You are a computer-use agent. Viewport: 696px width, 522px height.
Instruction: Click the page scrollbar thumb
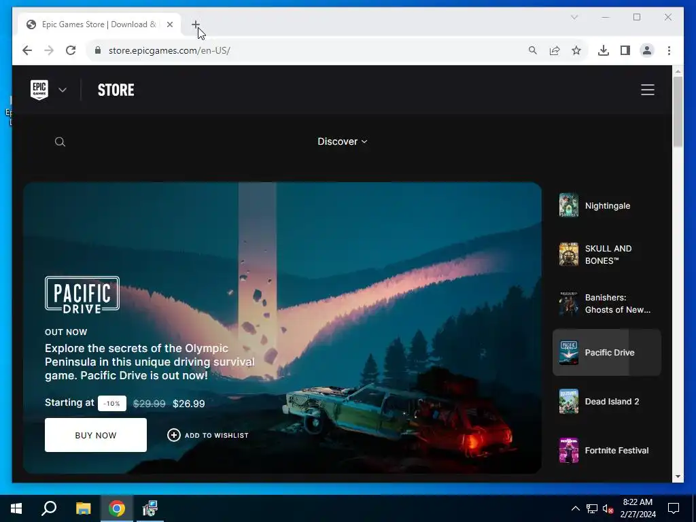pos(678,111)
